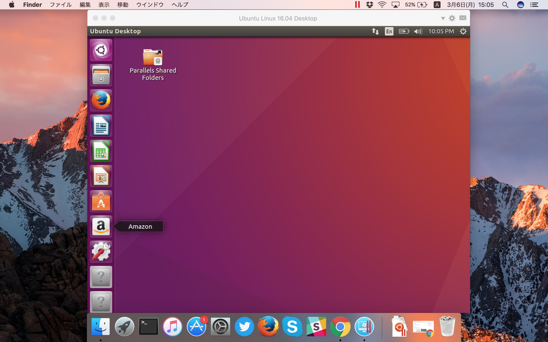Switch the En keyboard layout indicator

(x=389, y=31)
